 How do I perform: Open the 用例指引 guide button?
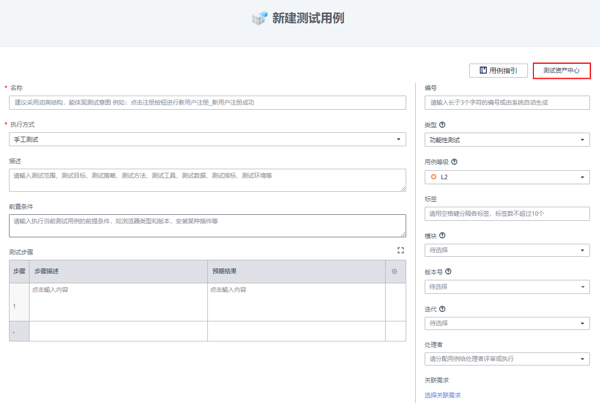[x=498, y=71]
